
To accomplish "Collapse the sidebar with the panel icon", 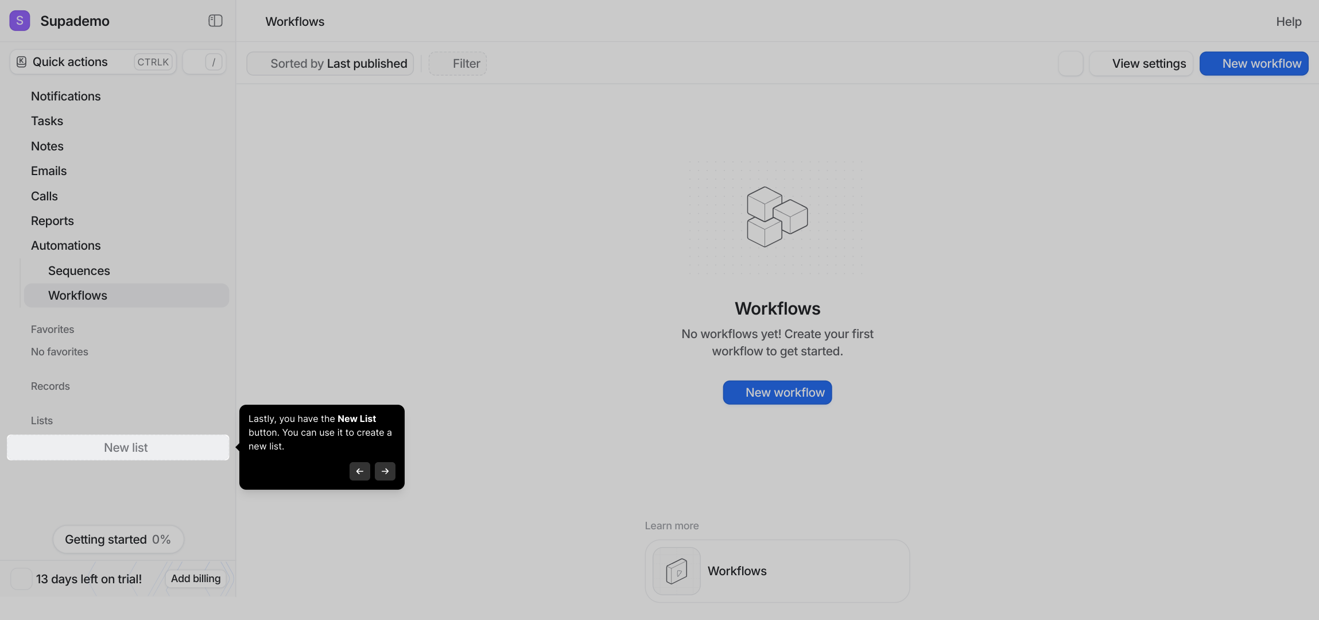I will (x=215, y=21).
